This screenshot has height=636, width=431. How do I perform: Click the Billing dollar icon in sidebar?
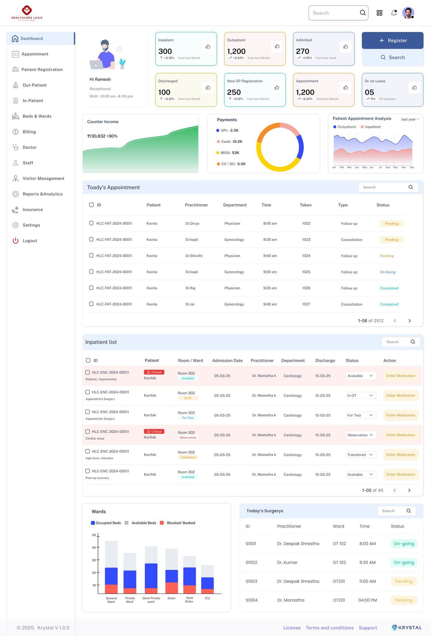click(x=15, y=132)
